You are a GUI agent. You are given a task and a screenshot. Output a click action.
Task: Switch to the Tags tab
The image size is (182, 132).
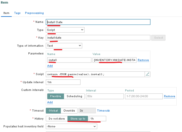click(17, 13)
